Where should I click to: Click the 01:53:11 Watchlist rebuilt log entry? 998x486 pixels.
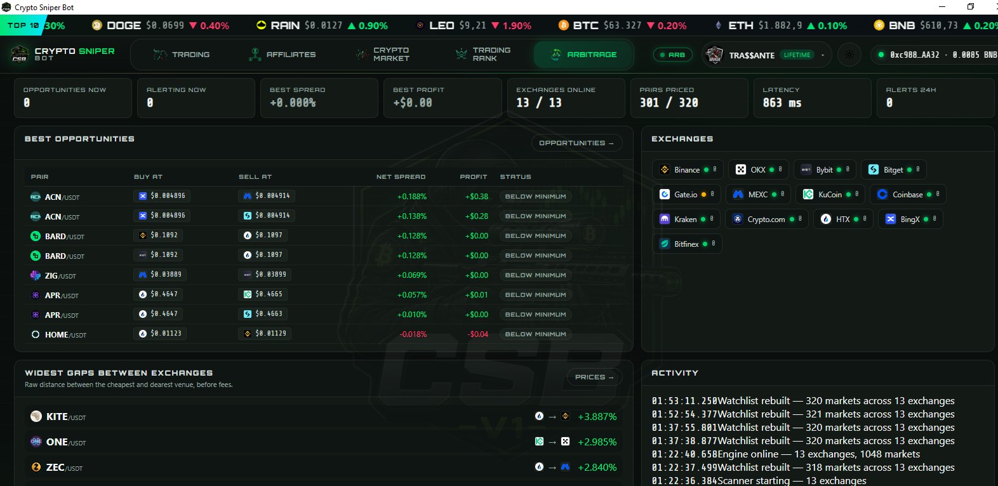tap(803, 401)
